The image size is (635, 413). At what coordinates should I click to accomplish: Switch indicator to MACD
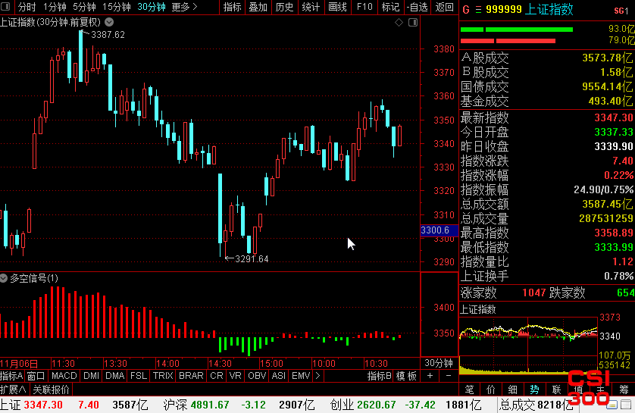tap(64, 376)
